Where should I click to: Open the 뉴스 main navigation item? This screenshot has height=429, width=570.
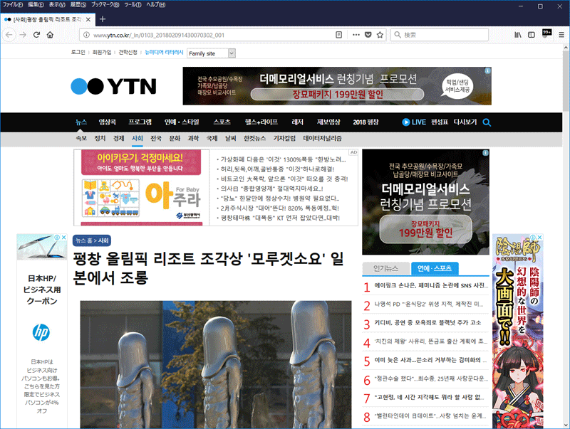coord(81,122)
